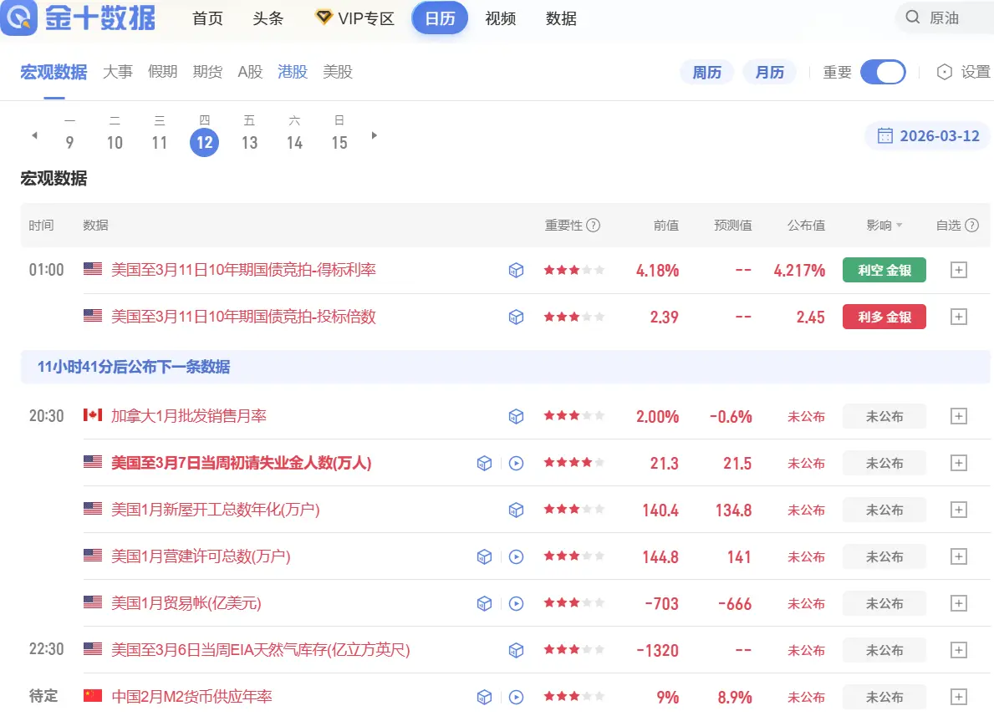Click the Jin10 logo icon
The height and width of the screenshot is (716, 994).
pyautogui.click(x=18, y=18)
